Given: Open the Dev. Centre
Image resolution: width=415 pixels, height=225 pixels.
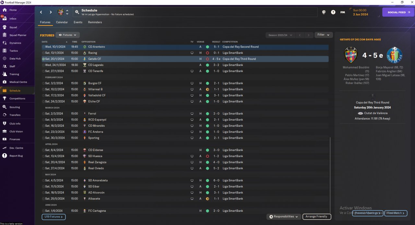Looking at the screenshot, I should pos(16,148).
